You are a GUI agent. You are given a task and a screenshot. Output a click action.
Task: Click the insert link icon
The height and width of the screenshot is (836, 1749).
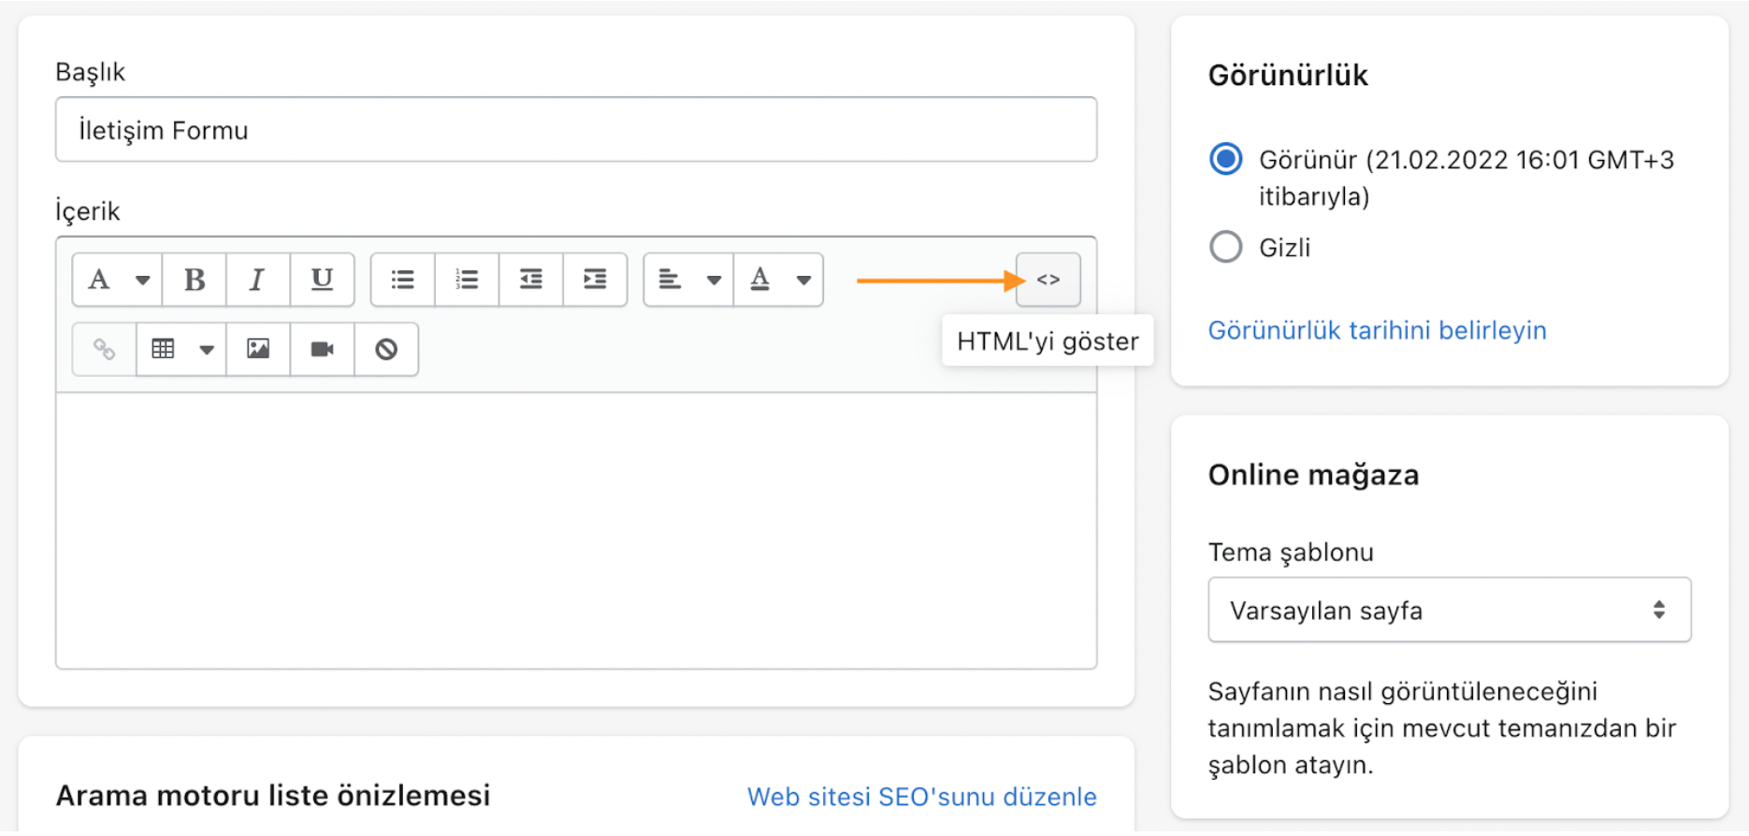pyautogui.click(x=104, y=349)
